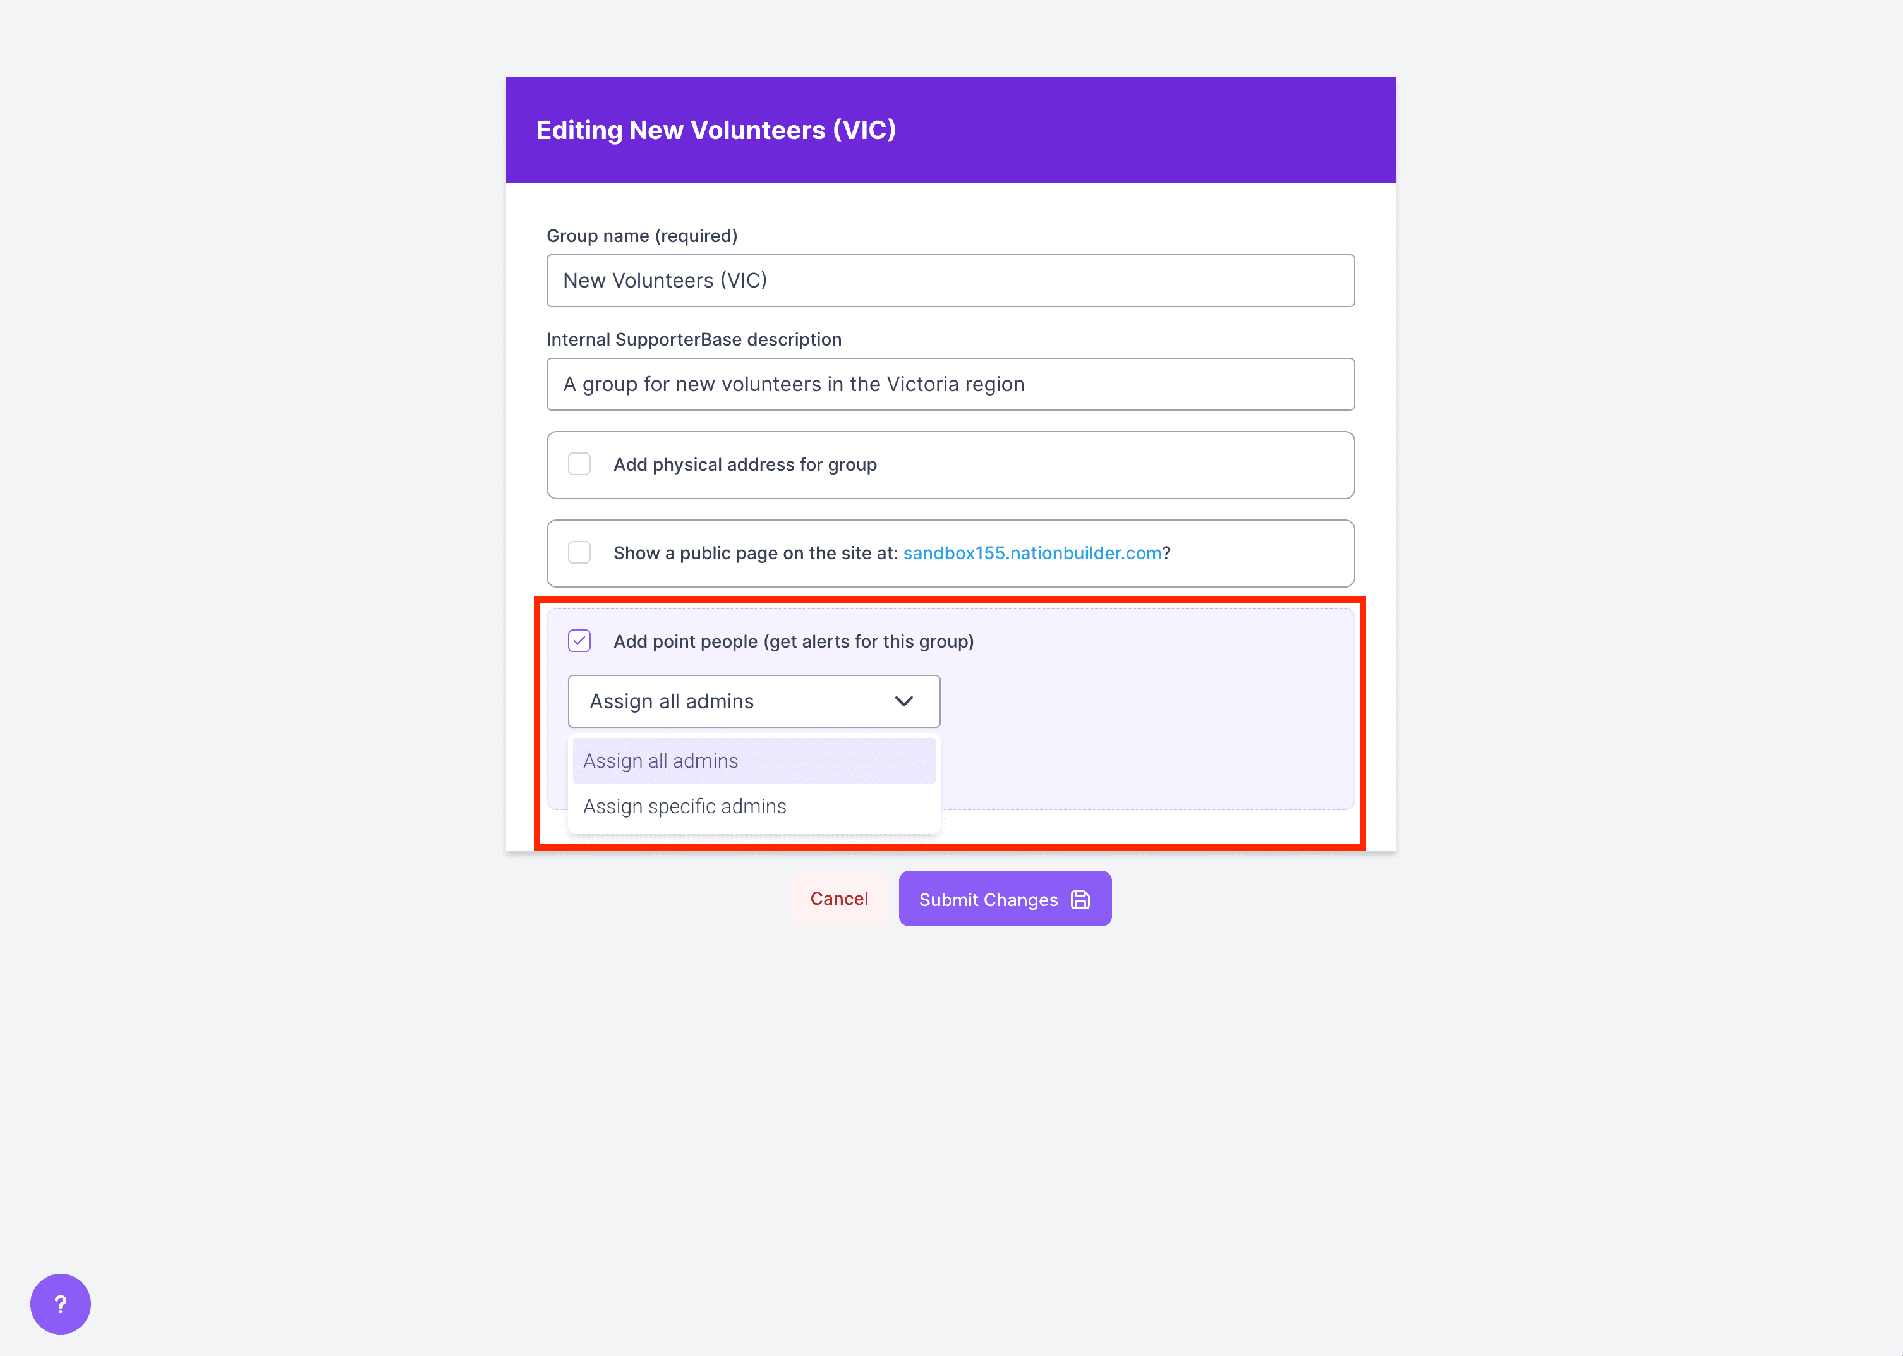
Task: Click the Editing New Volunteers (VIC) heading
Action: pyautogui.click(x=715, y=130)
